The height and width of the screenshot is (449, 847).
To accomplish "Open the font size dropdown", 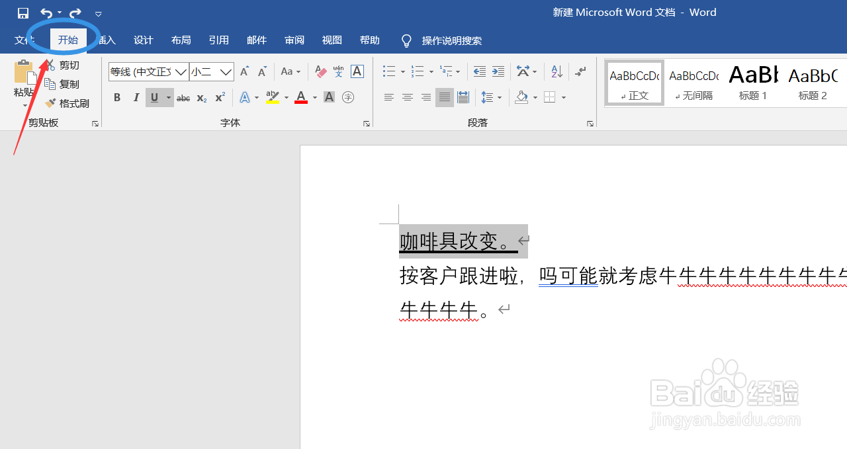I will pos(226,71).
